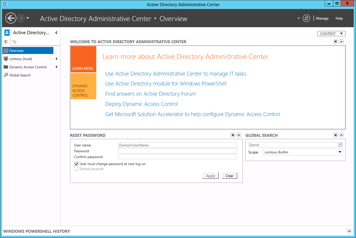Open the Manage menu

tap(322, 18)
